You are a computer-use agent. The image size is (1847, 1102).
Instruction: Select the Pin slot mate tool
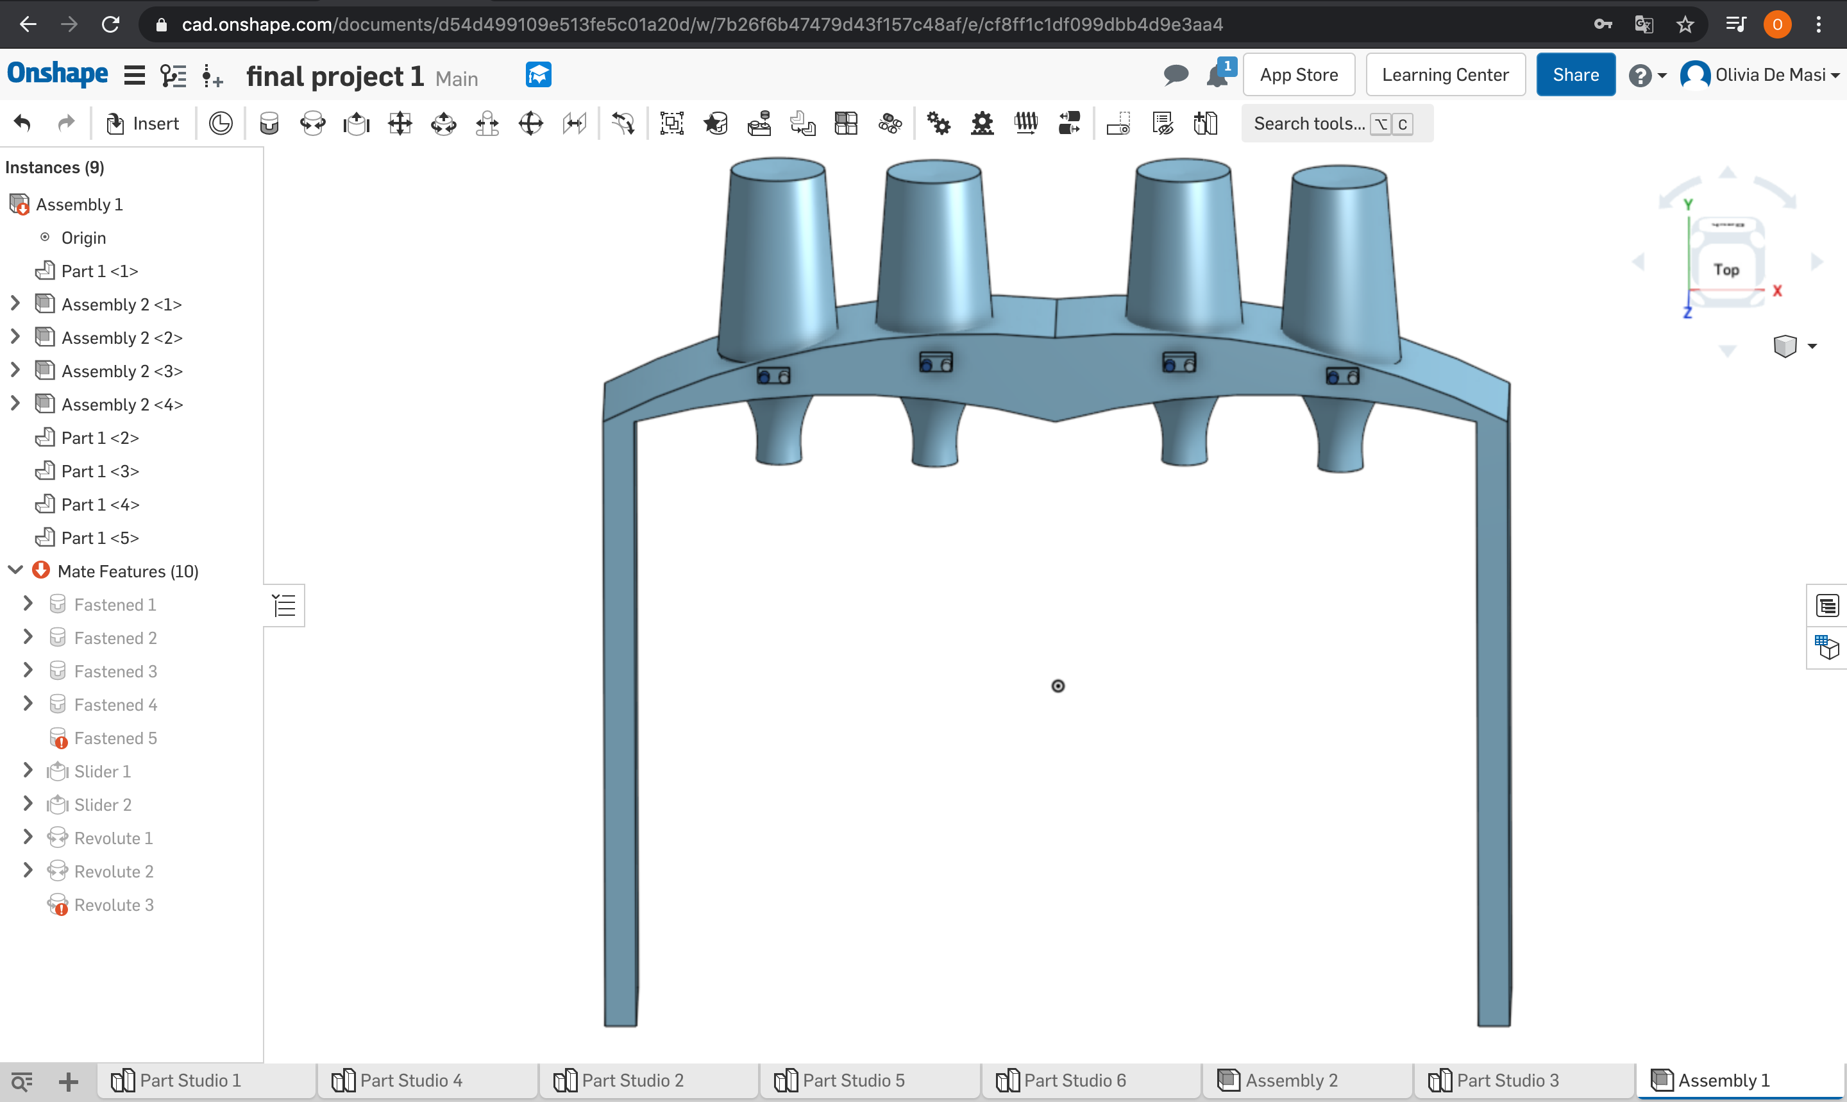(x=487, y=123)
